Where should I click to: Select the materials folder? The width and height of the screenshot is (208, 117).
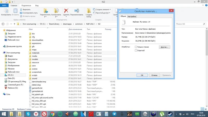(72, 53)
